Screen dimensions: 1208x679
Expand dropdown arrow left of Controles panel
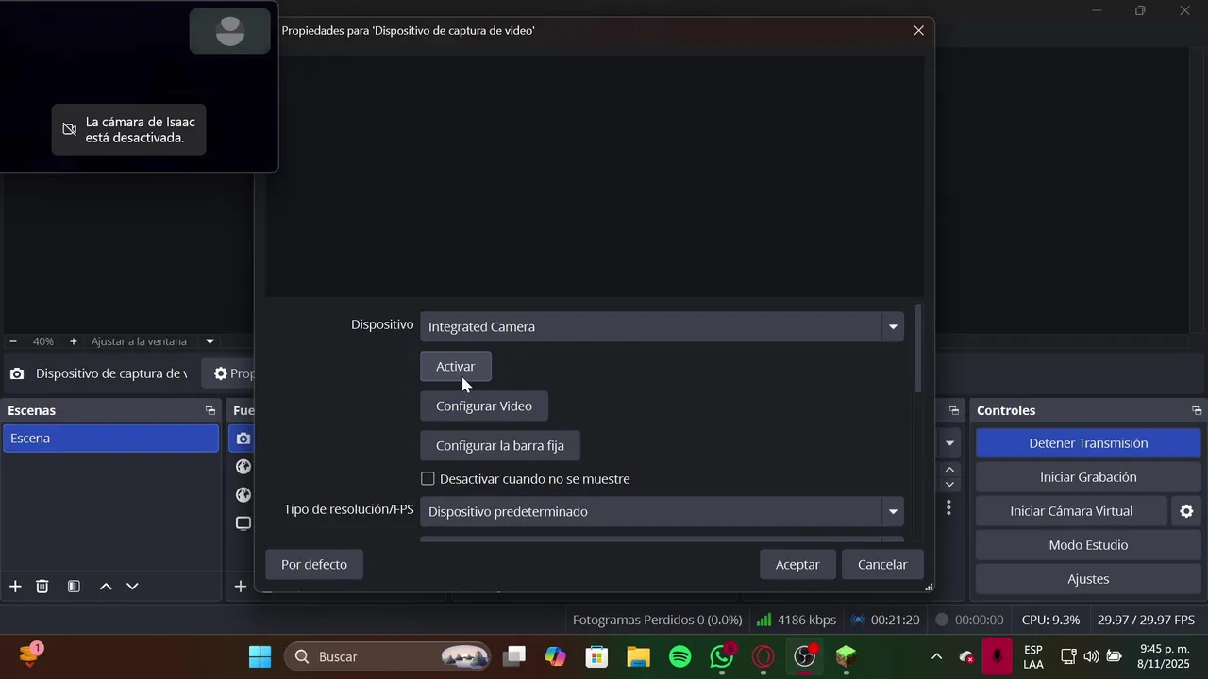click(x=949, y=442)
